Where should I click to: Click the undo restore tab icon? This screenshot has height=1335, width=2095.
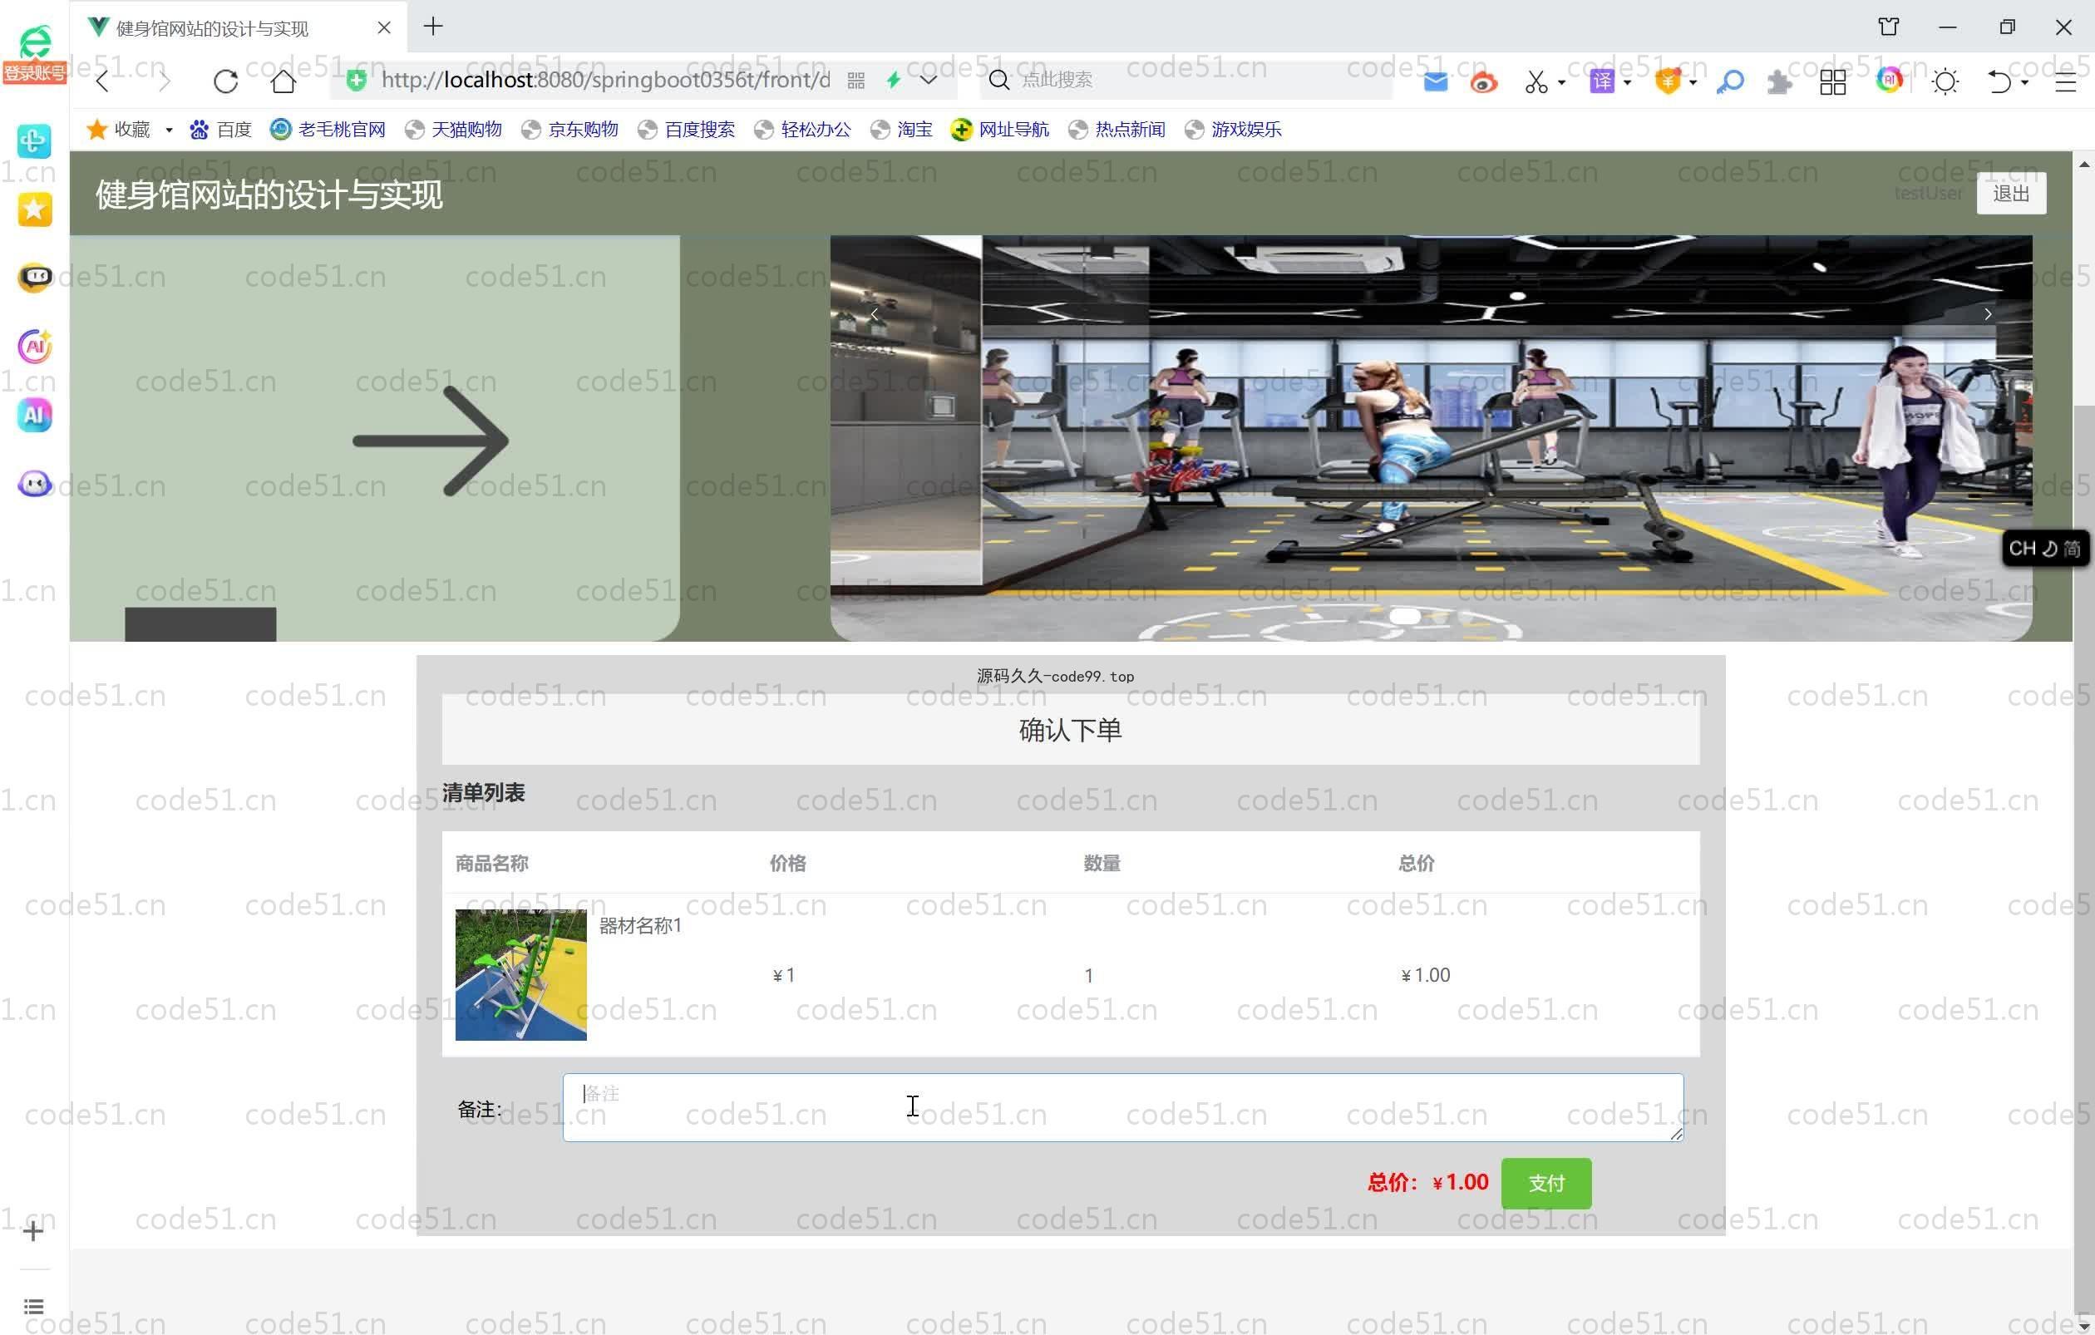(x=1999, y=81)
